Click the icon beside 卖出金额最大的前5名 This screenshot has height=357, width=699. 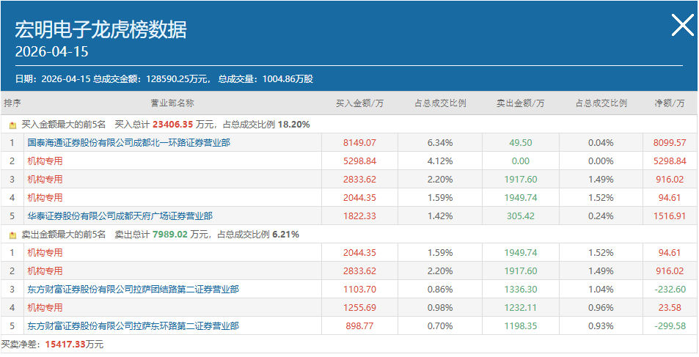click(x=12, y=235)
